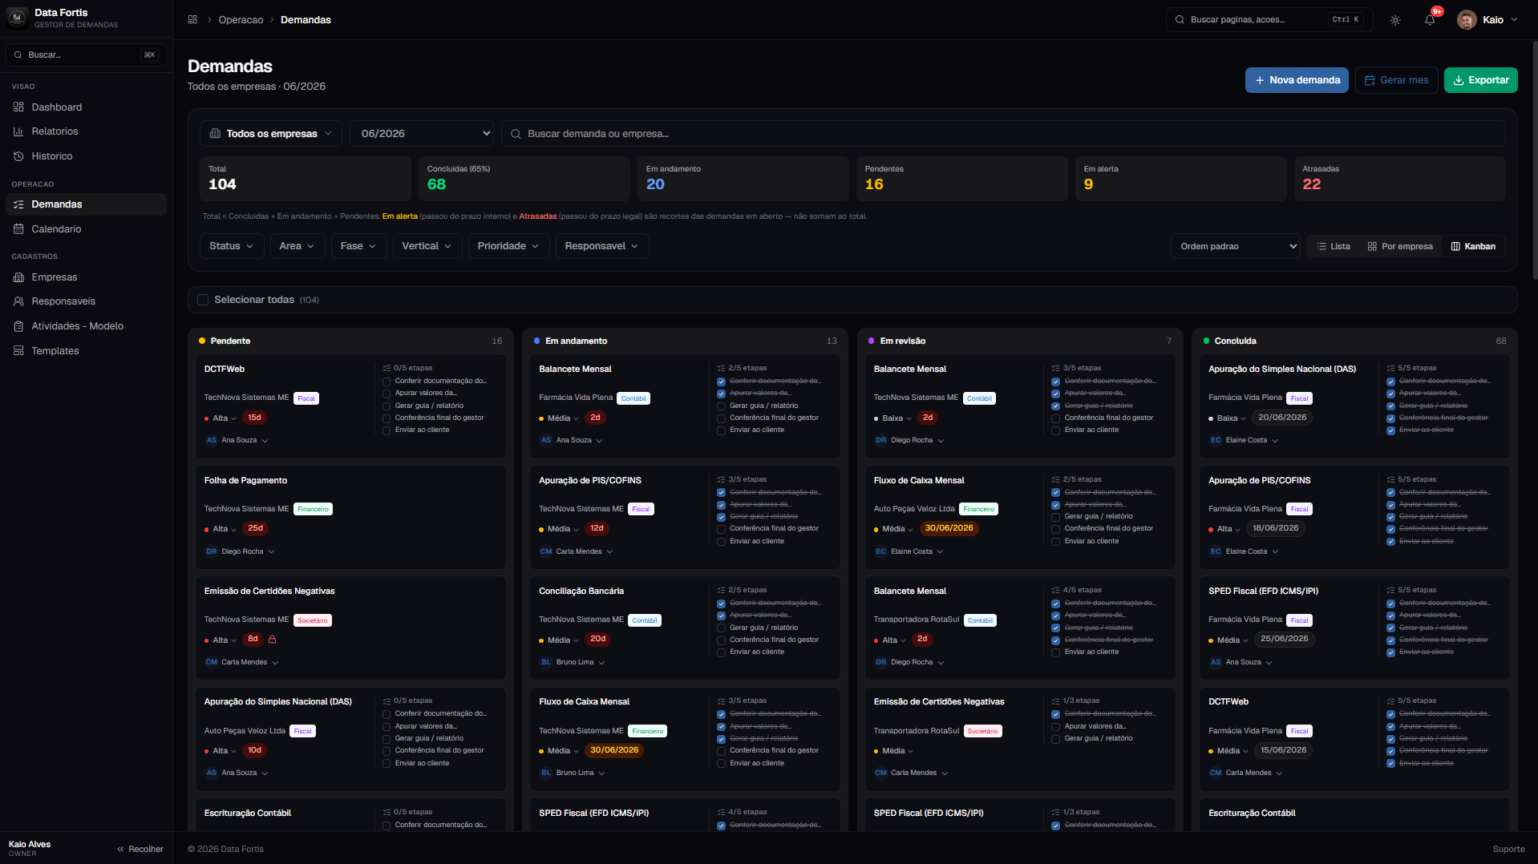1538x864 pixels.
Task: Click the Buscar paginas, acoes search field
Action: click(x=1269, y=20)
